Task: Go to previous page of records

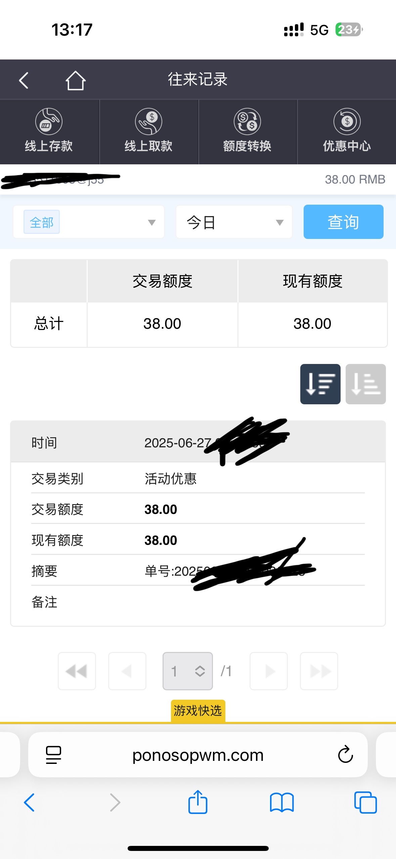Action: [x=127, y=671]
